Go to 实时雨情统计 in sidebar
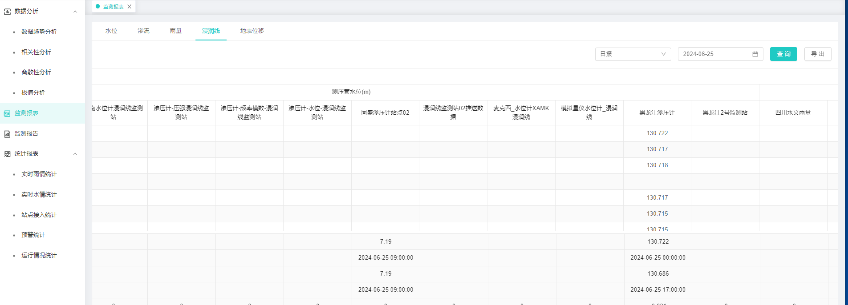The height and width of the screenshot is (305, 848). 39,174
